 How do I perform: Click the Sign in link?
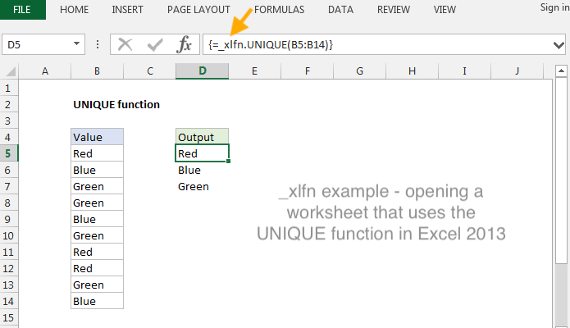click(554, 7)
